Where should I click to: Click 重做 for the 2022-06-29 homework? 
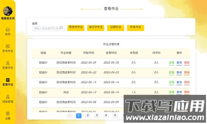click(x=179, y=63)
